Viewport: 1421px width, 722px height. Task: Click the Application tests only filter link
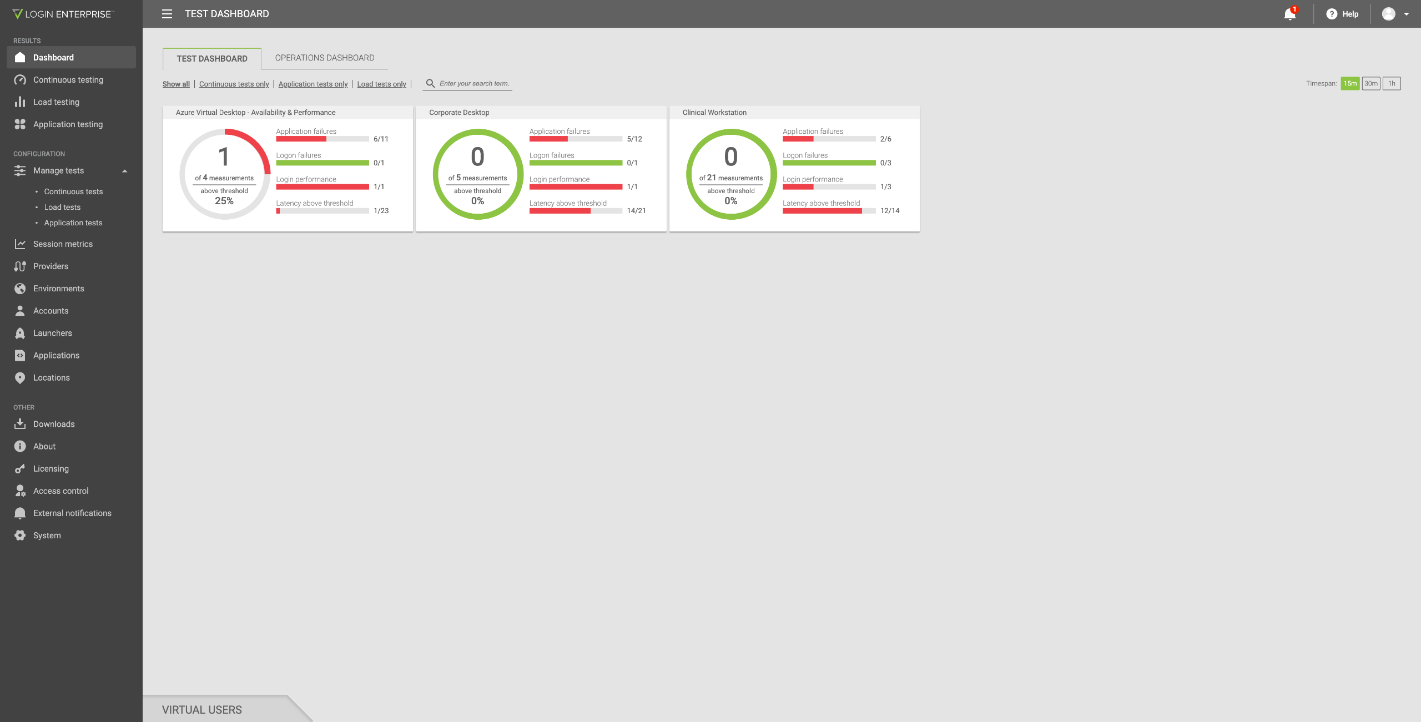[x=313, y=84]
